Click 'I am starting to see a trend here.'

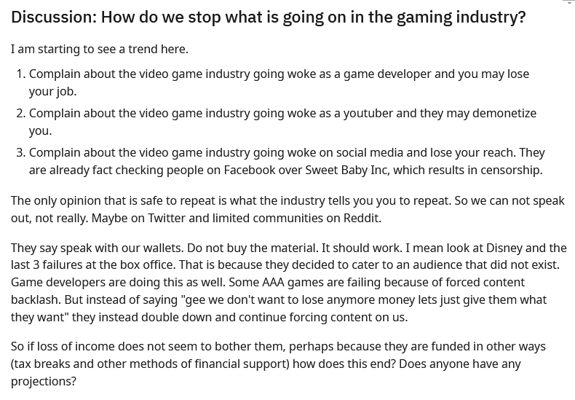click(100, 49)
